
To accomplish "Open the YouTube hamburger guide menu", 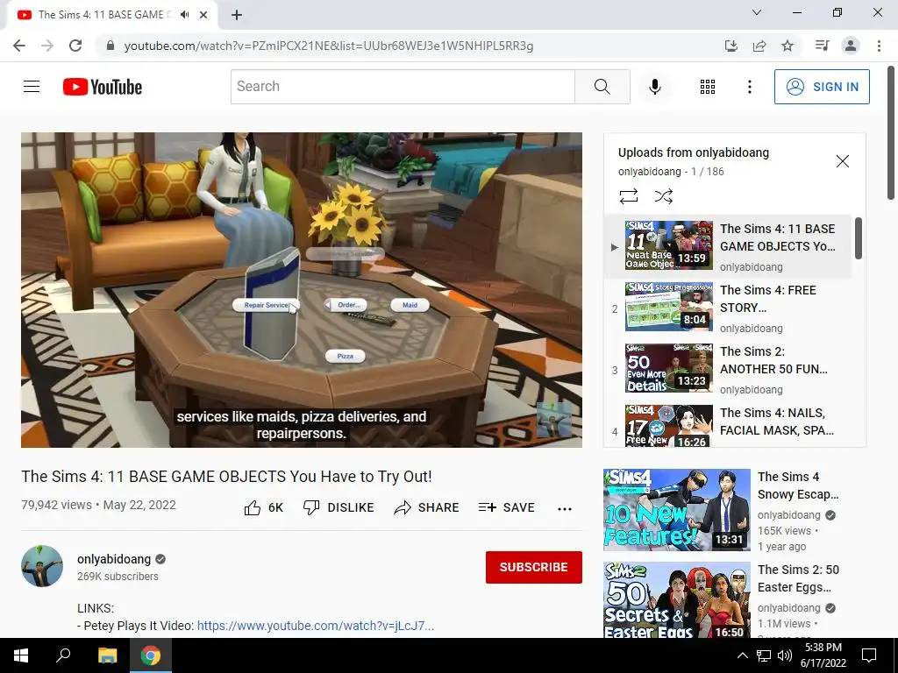I will click(32, 87).
